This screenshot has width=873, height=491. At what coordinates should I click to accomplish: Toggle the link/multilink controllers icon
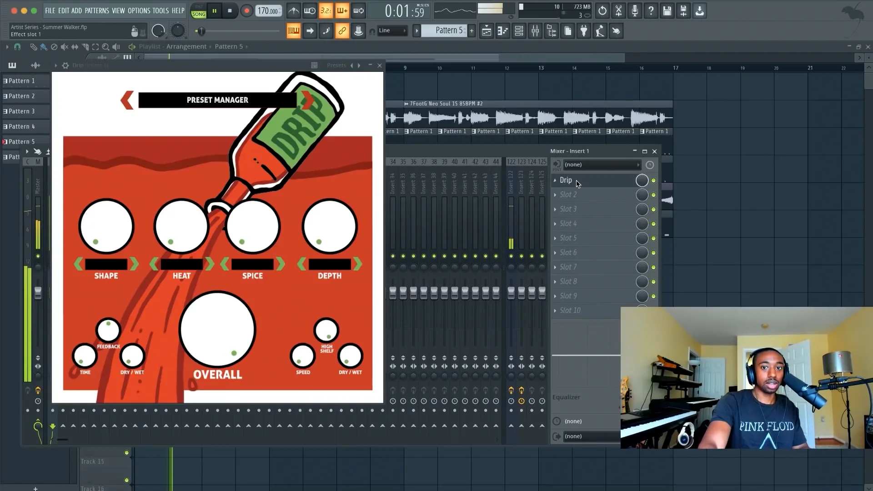[x=342, y=31]
